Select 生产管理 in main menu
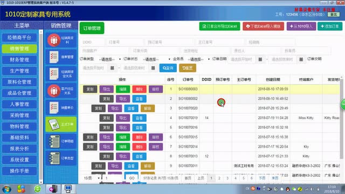This screenshot has width=345, height=194. (x=19, y=71)
